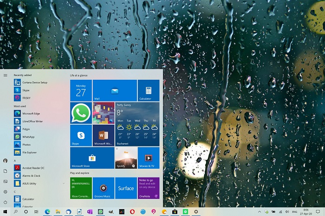325x216 pixels.
Task: Expand the Start menu hamburger
Action: point(6,75)
